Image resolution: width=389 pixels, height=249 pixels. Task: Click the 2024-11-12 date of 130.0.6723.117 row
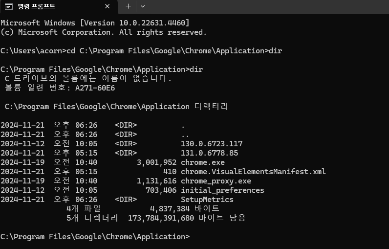click(22, 144)
